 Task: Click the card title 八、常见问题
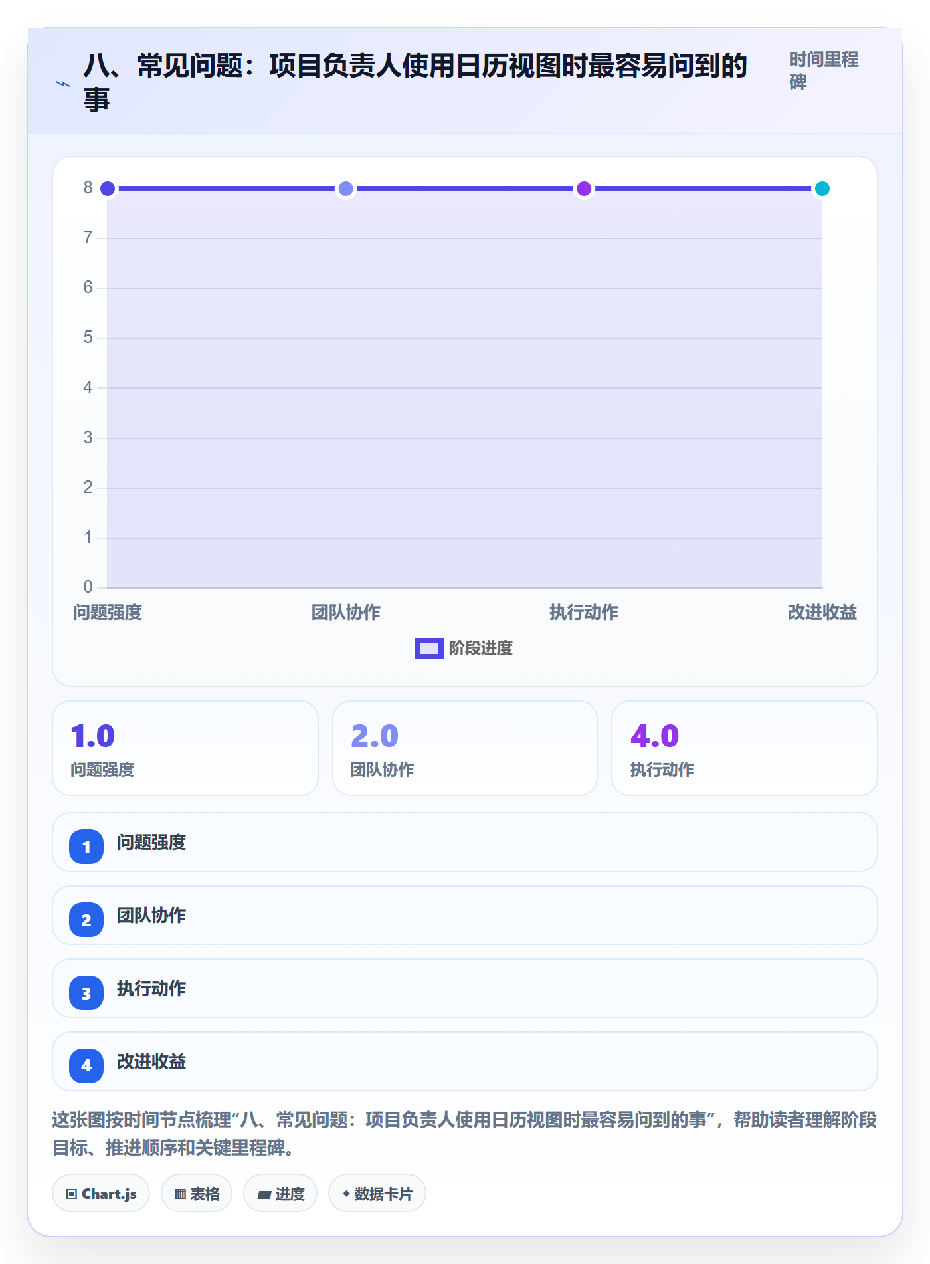point(416,82)
